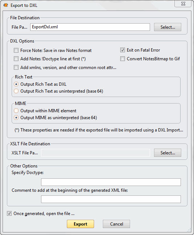Choose Output MIME as uninterpreted base64

coord(16,118)
